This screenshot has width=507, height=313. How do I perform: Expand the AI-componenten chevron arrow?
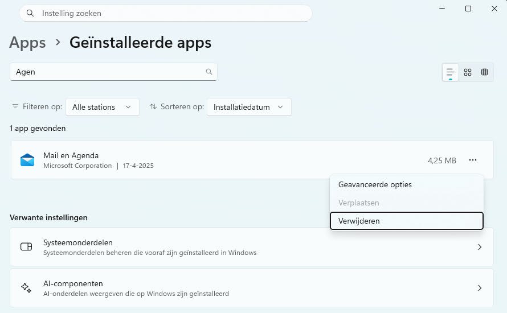480,288
